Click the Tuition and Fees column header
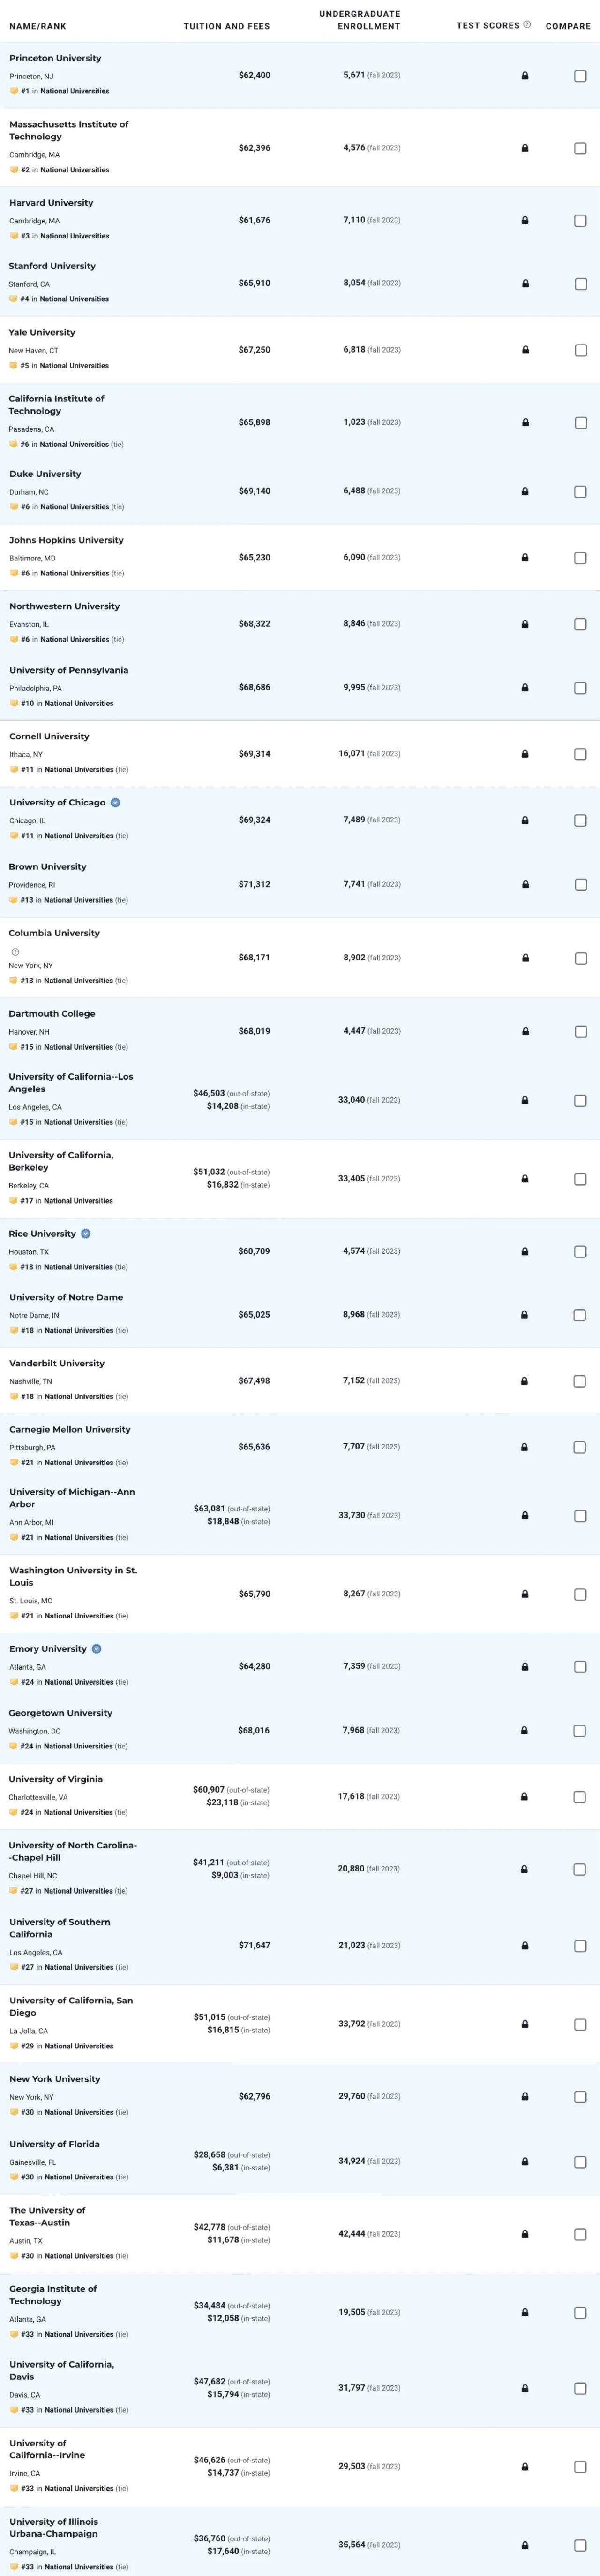This screenshot has width=600, height=2576. pos(226,26)
